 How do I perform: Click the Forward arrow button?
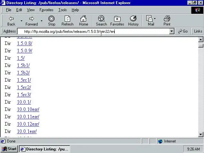click(32, 21)
